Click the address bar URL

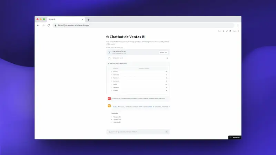74,25
